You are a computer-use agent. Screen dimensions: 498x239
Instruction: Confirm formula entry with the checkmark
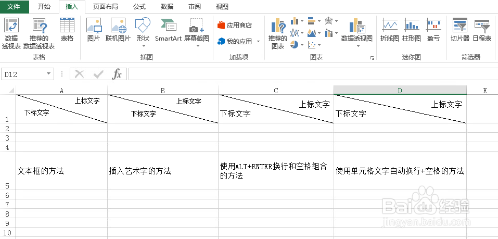coord(98,74)
